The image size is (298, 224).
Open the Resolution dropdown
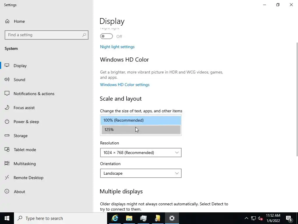pyautogui.click(x=141, y=153)
